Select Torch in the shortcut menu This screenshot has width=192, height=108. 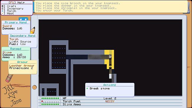click(12, 11)
